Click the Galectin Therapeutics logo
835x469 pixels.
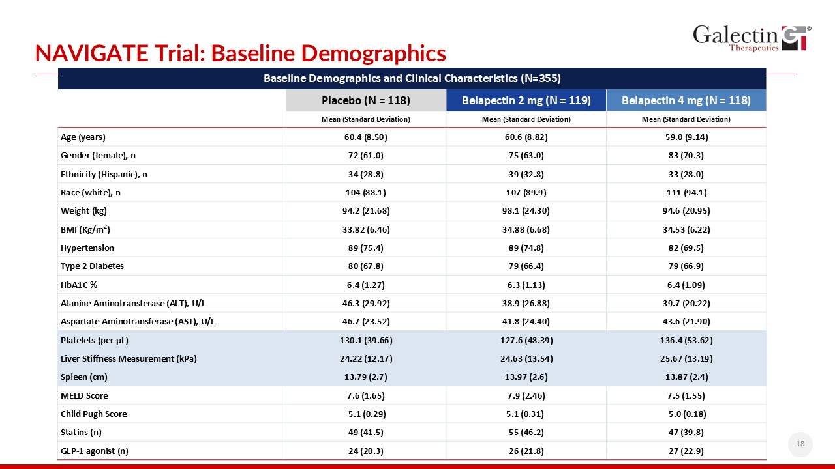click(751, 38)
